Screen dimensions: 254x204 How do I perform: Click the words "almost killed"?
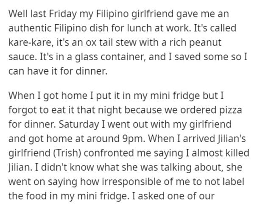point(221,153)
